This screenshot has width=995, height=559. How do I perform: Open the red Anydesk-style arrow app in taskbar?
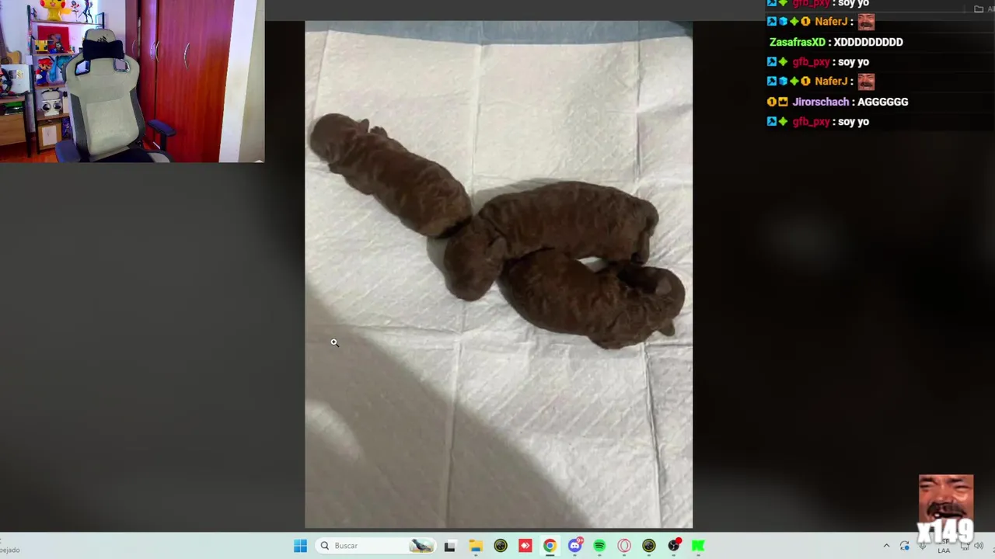tap(525, 546)
